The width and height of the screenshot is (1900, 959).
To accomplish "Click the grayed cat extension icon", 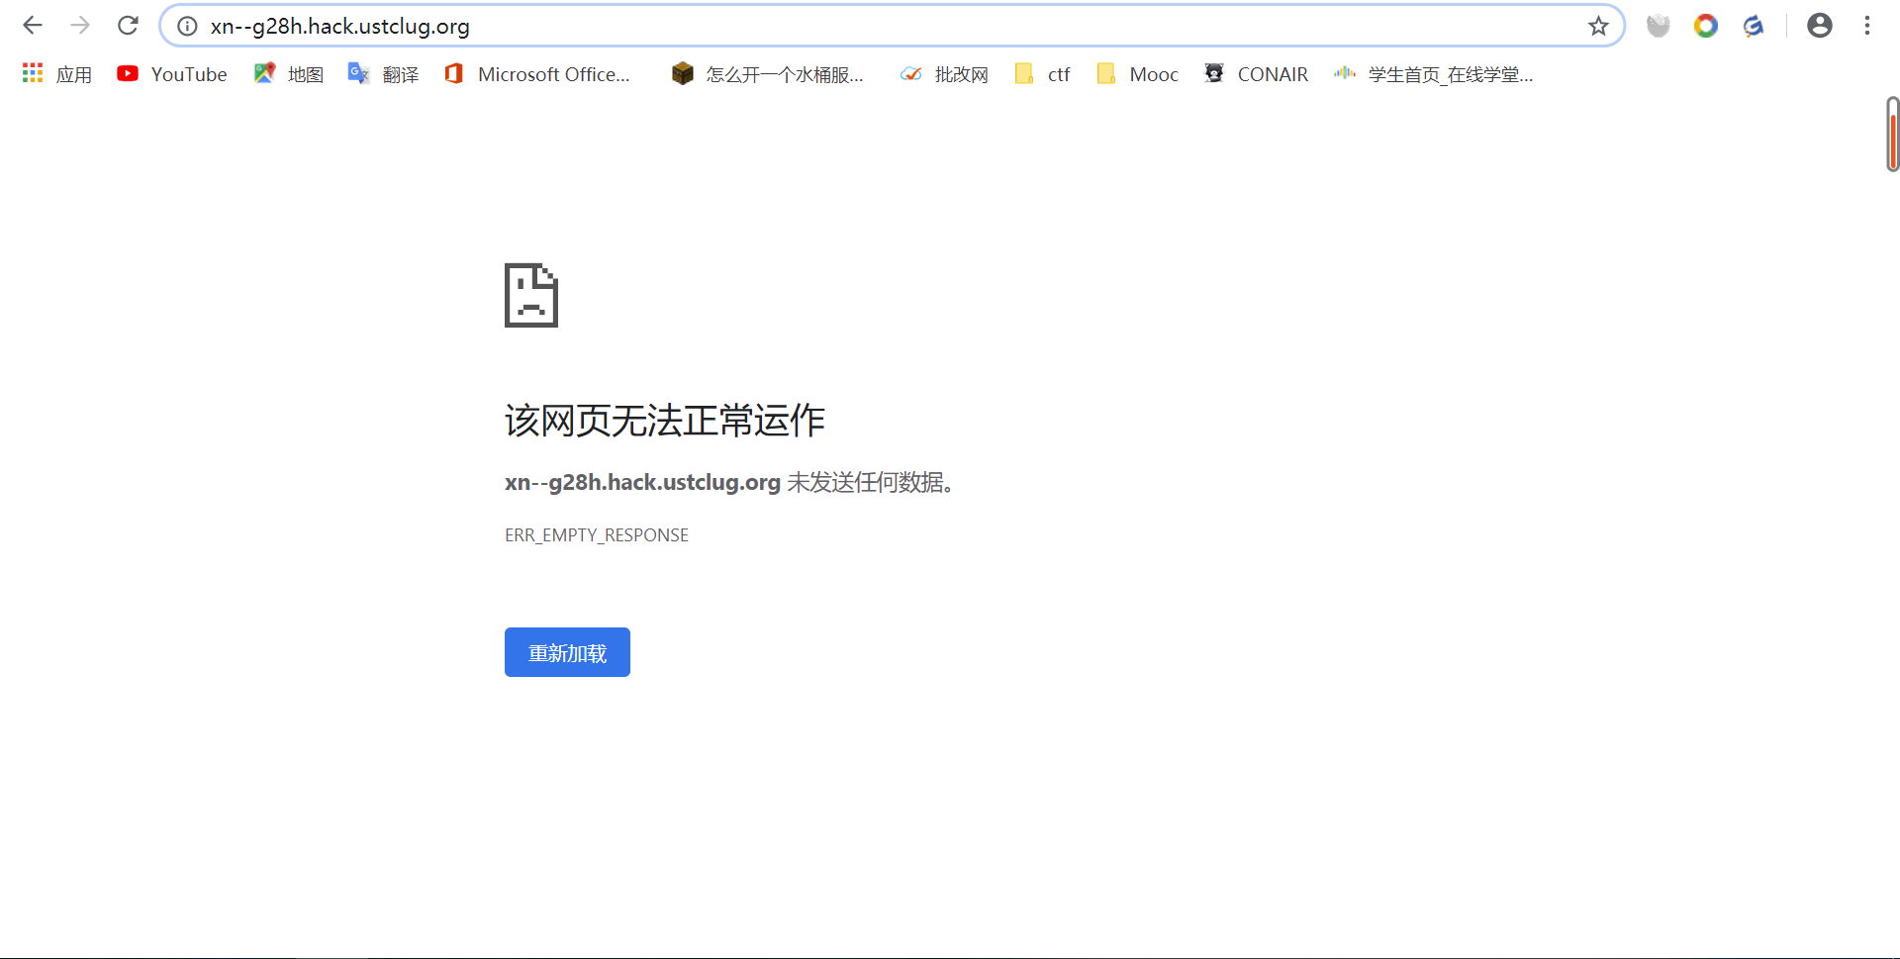I will click(x=1659, y=26).
